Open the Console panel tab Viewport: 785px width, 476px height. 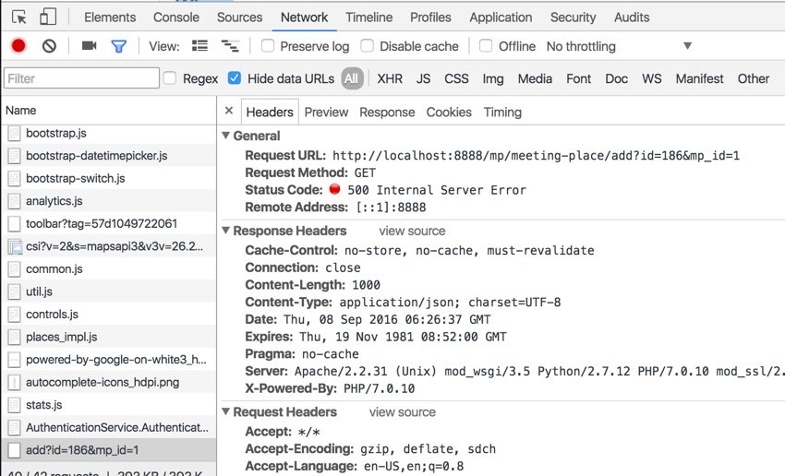(x=176, y=18)
